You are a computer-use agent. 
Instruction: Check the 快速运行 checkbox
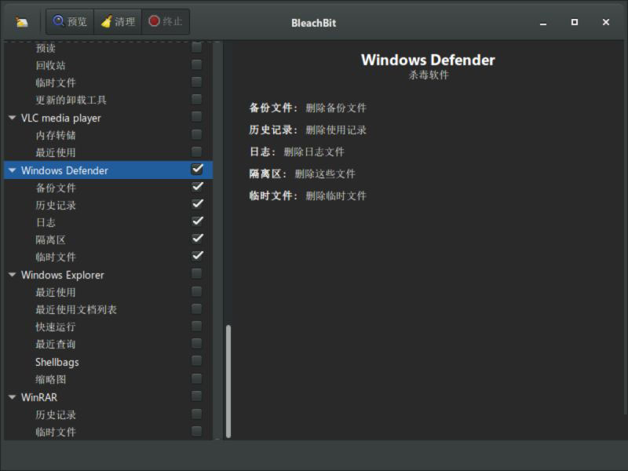pyautogui.click(x=197, y=327)
